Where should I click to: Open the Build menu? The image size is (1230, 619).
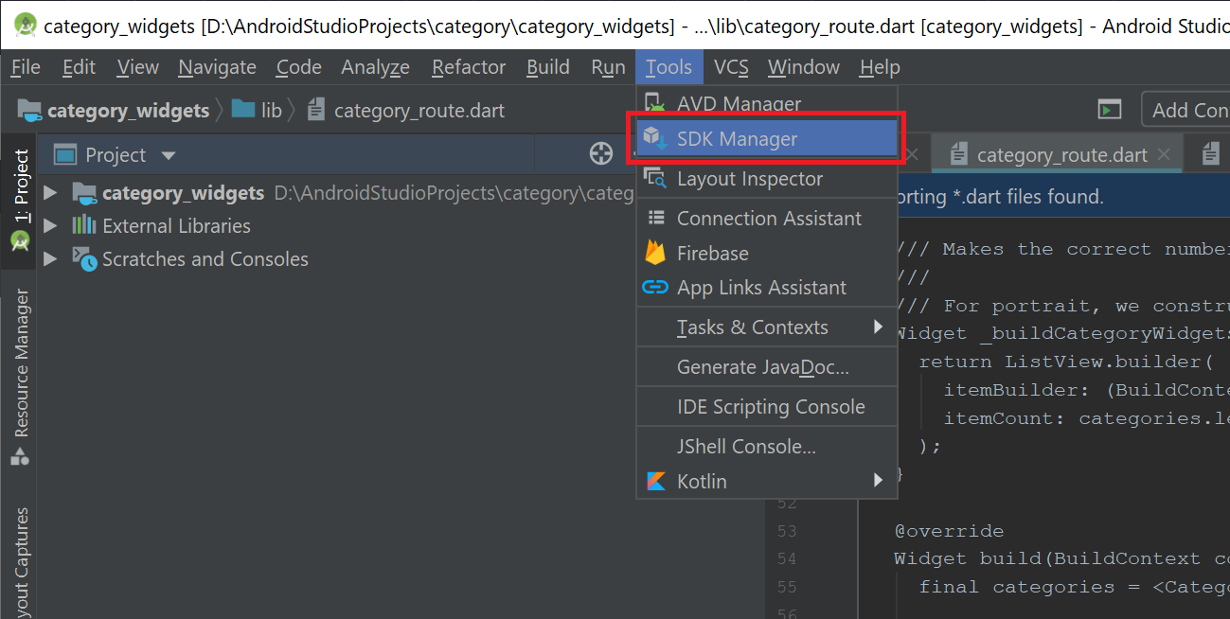[547, 66]
